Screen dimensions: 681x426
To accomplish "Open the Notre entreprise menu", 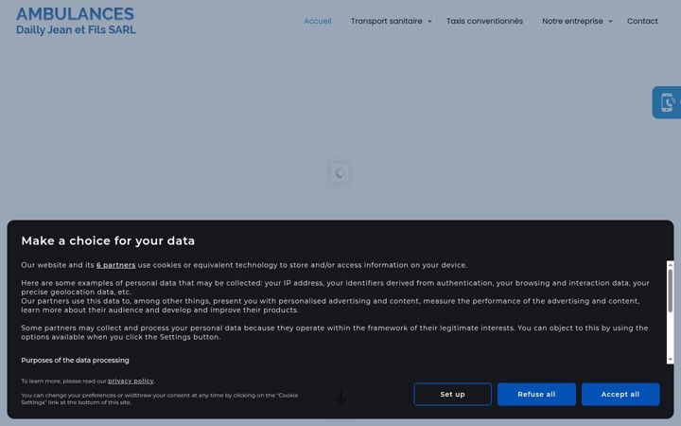I will click(x=572, y=21).
